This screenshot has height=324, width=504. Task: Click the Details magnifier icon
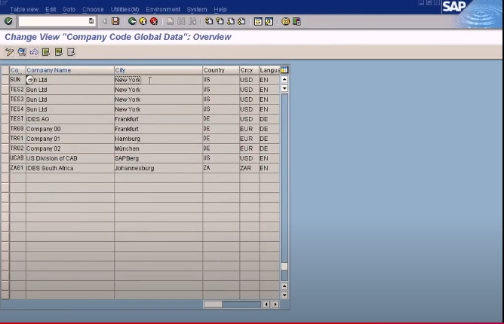coord(22,52)
